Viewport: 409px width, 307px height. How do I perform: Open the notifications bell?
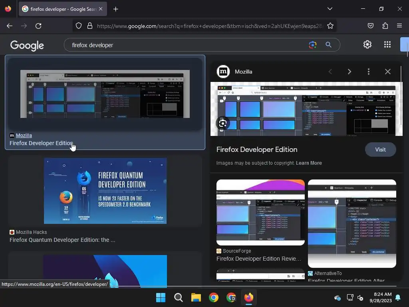[x=398, y=297]
